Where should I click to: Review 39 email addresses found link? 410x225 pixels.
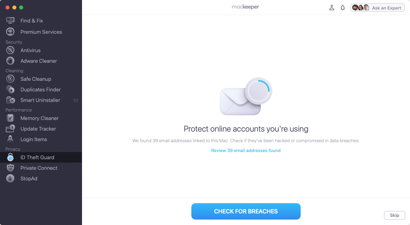246,150
